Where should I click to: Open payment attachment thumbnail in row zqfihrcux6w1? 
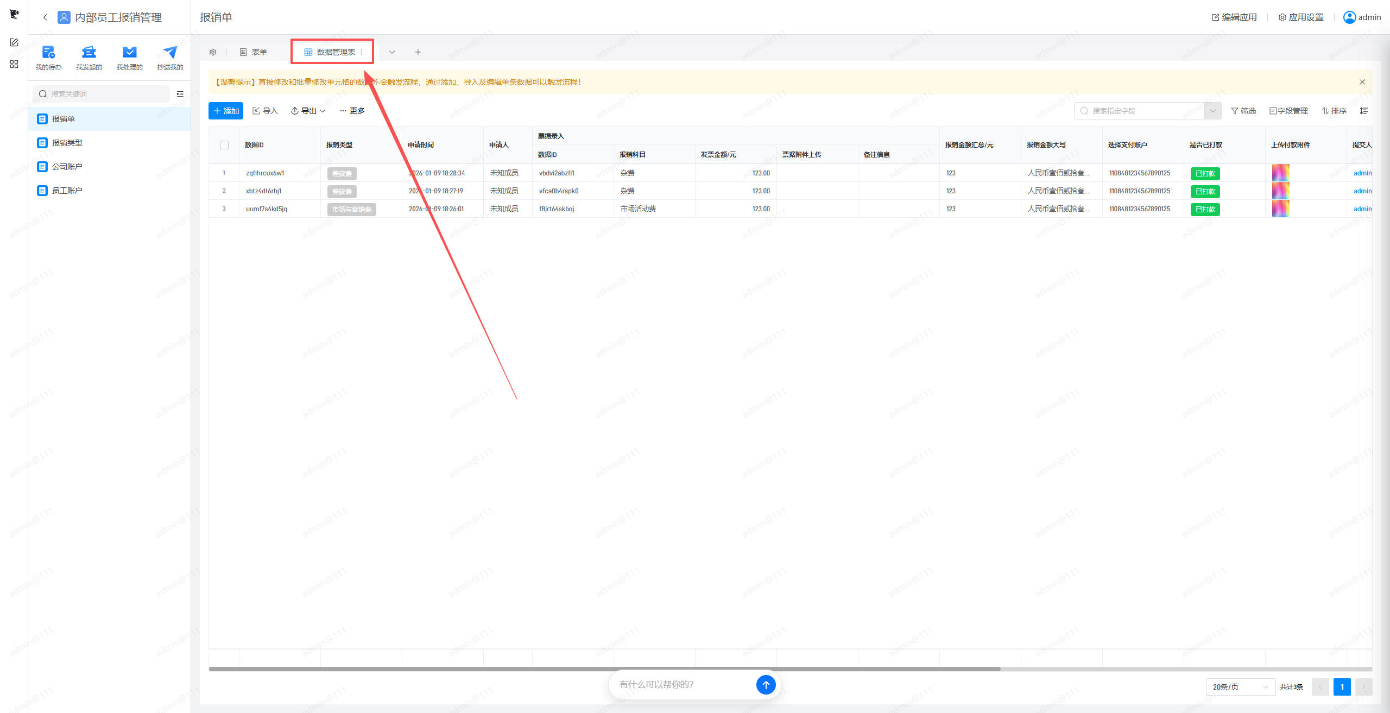(1280, 173)
